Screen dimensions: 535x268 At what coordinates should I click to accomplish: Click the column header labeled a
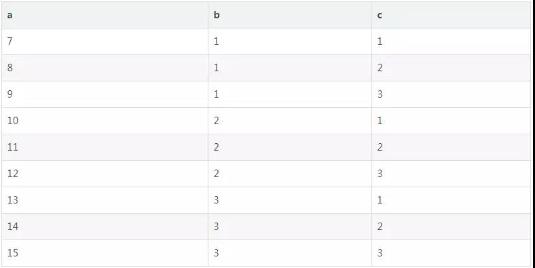[105, 15]
